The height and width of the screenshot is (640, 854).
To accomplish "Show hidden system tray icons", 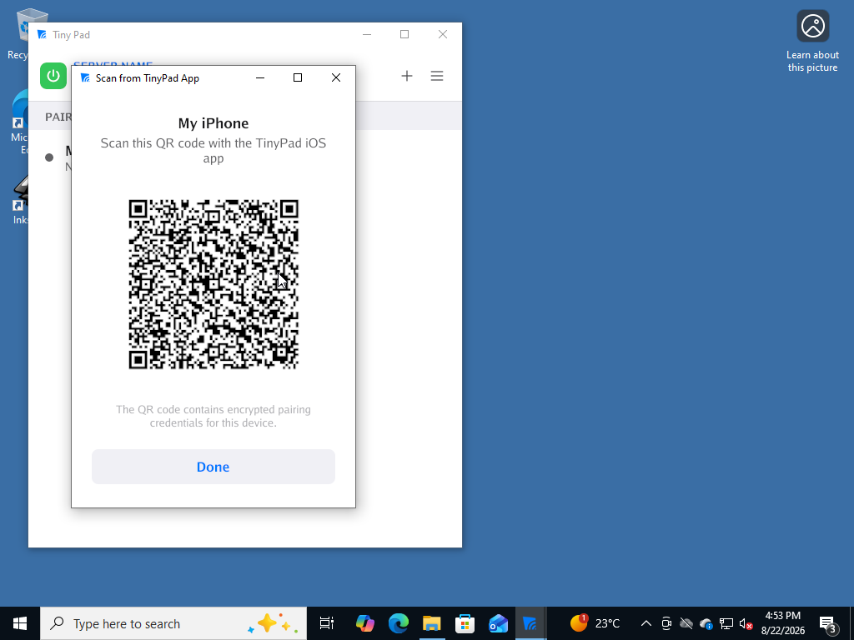I will click(x=646, y=623).
